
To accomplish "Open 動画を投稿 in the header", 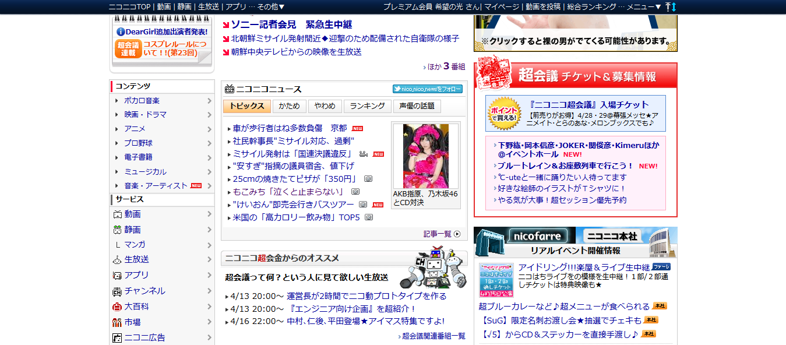I will point(543,6).
